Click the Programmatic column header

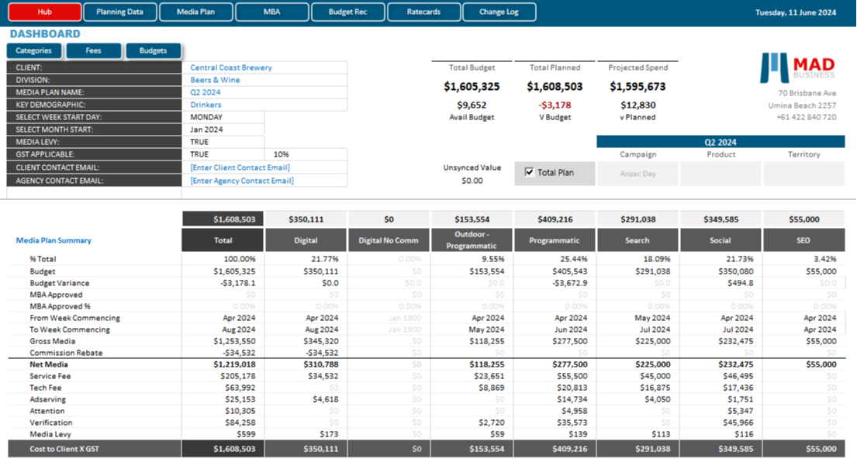554,240
